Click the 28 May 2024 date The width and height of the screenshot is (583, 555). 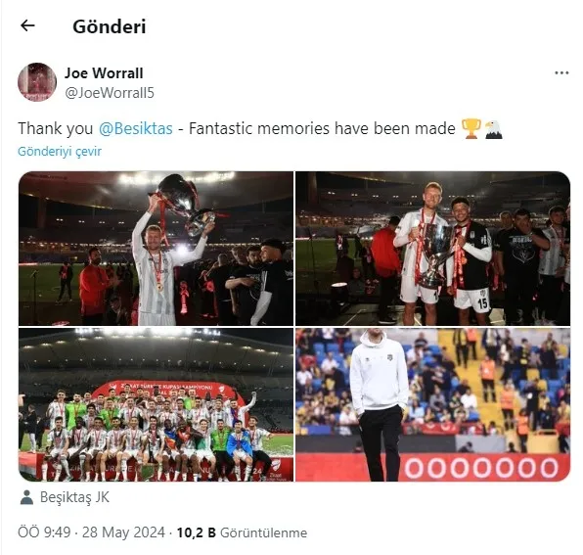coord(123,532)
